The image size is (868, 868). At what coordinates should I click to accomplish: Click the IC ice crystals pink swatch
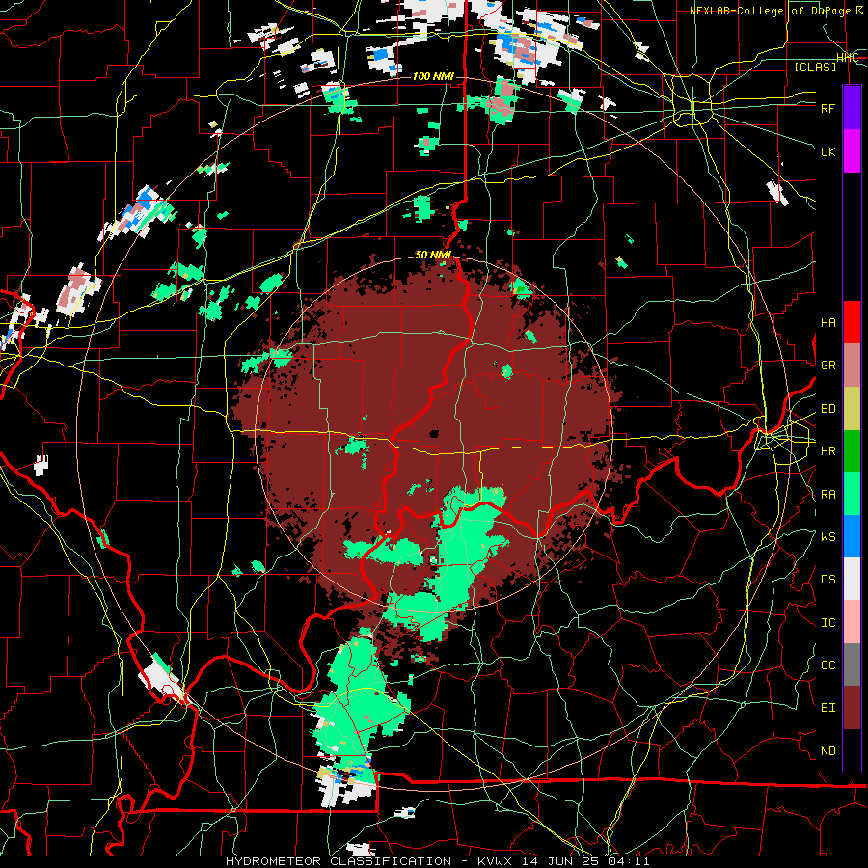pos(852,622)
